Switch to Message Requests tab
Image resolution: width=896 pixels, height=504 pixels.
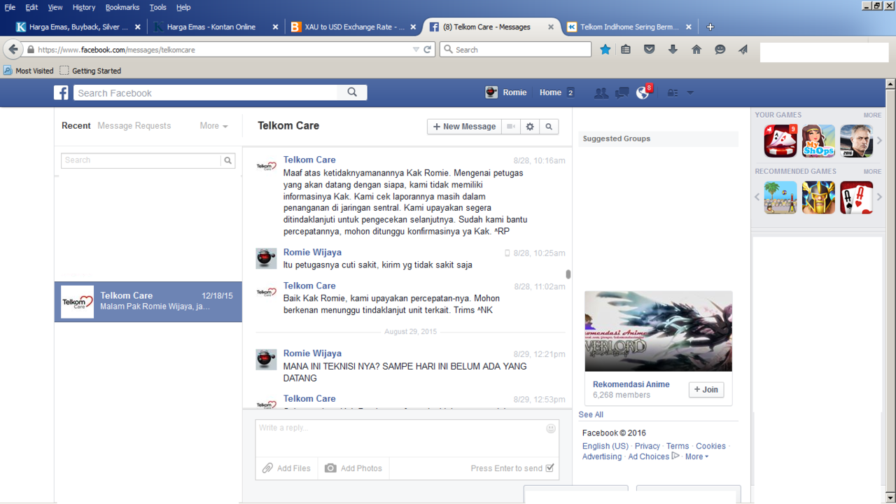134,126
